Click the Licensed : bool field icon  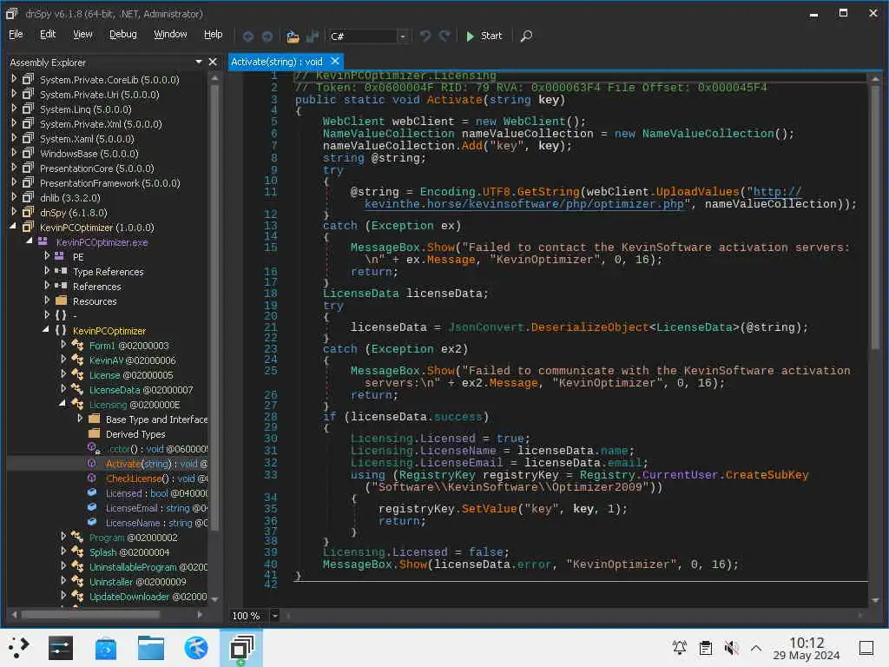pos(92,493)
